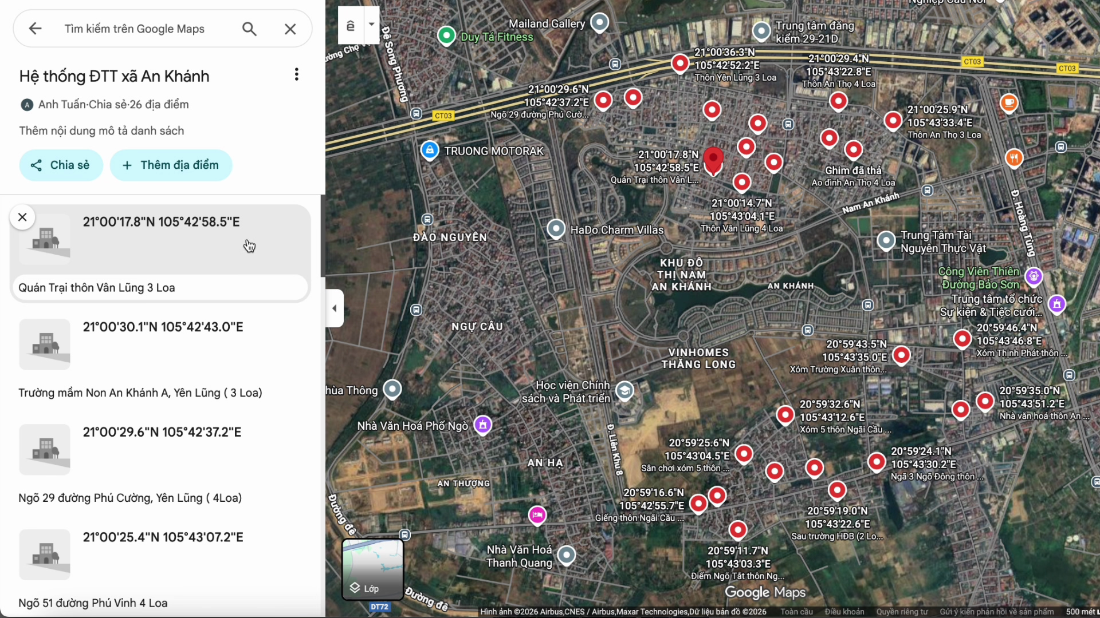The height and width of the screenshot is (618, 1100).
Task: Open the 'Toàn cầu' footer link
Action: [797, 612]
